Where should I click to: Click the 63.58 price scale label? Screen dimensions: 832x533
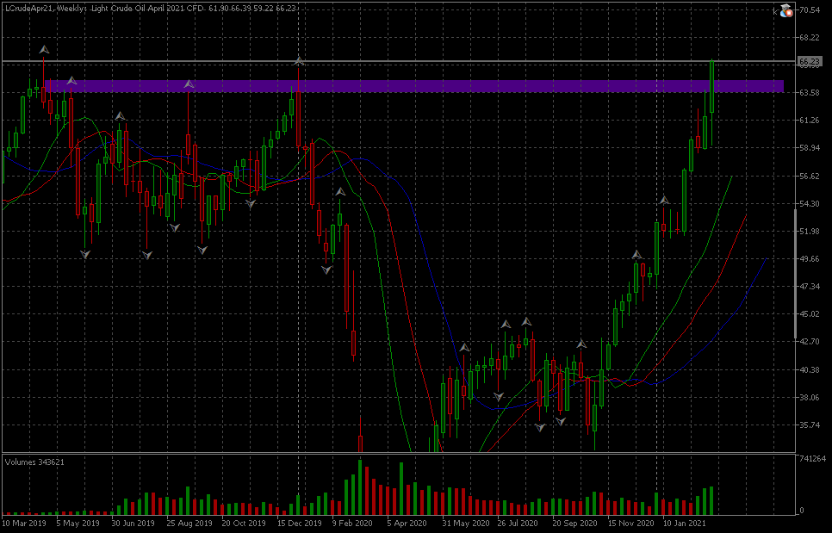pos(810,93)
